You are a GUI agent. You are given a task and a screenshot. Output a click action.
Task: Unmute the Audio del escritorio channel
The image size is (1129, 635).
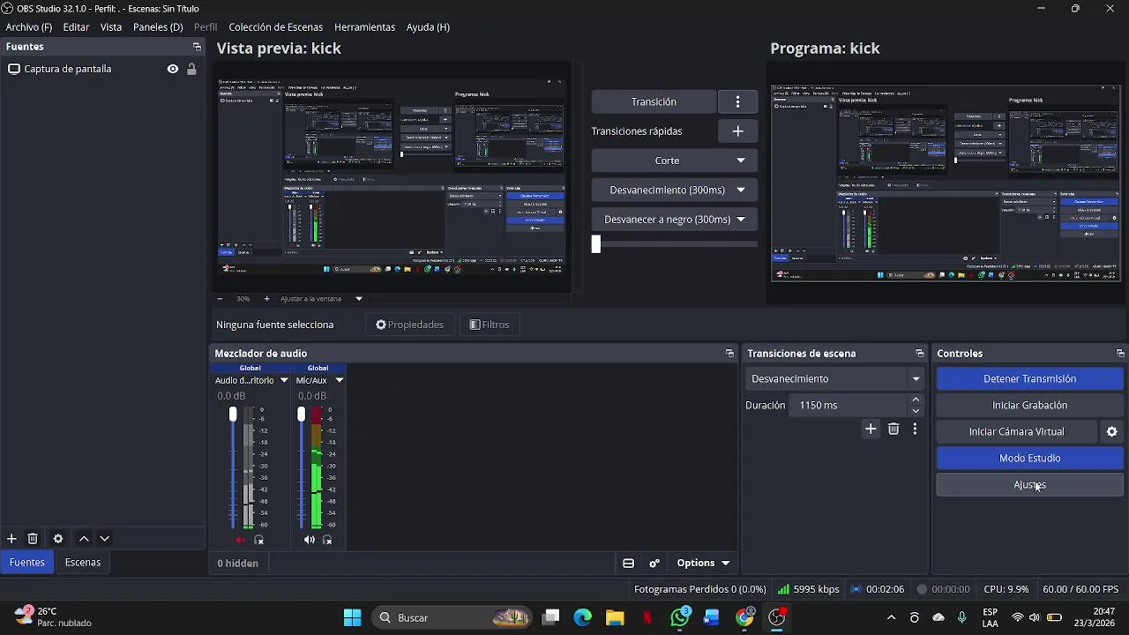click(241, 540)
